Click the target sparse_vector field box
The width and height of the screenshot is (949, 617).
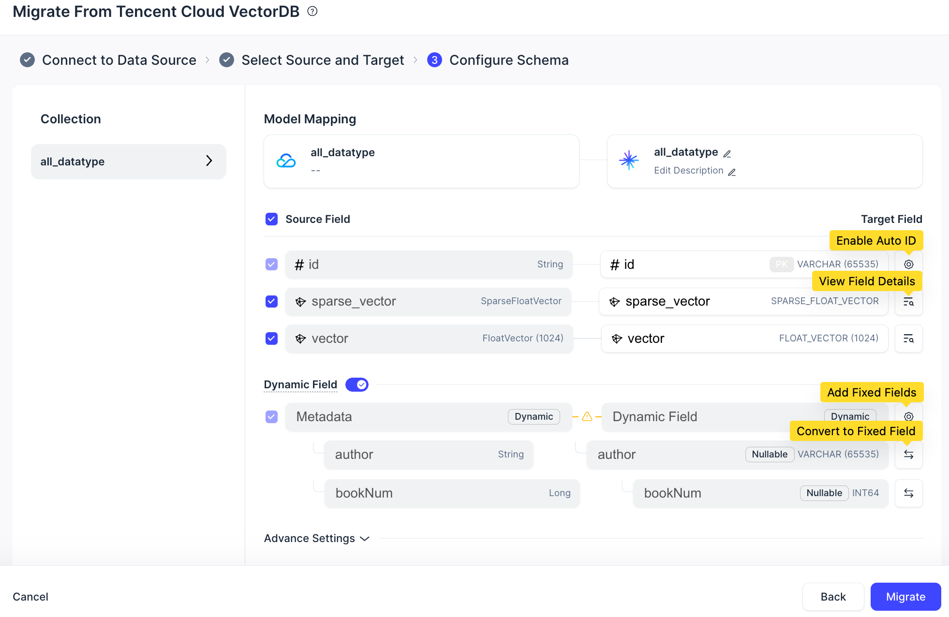point(743,302)
